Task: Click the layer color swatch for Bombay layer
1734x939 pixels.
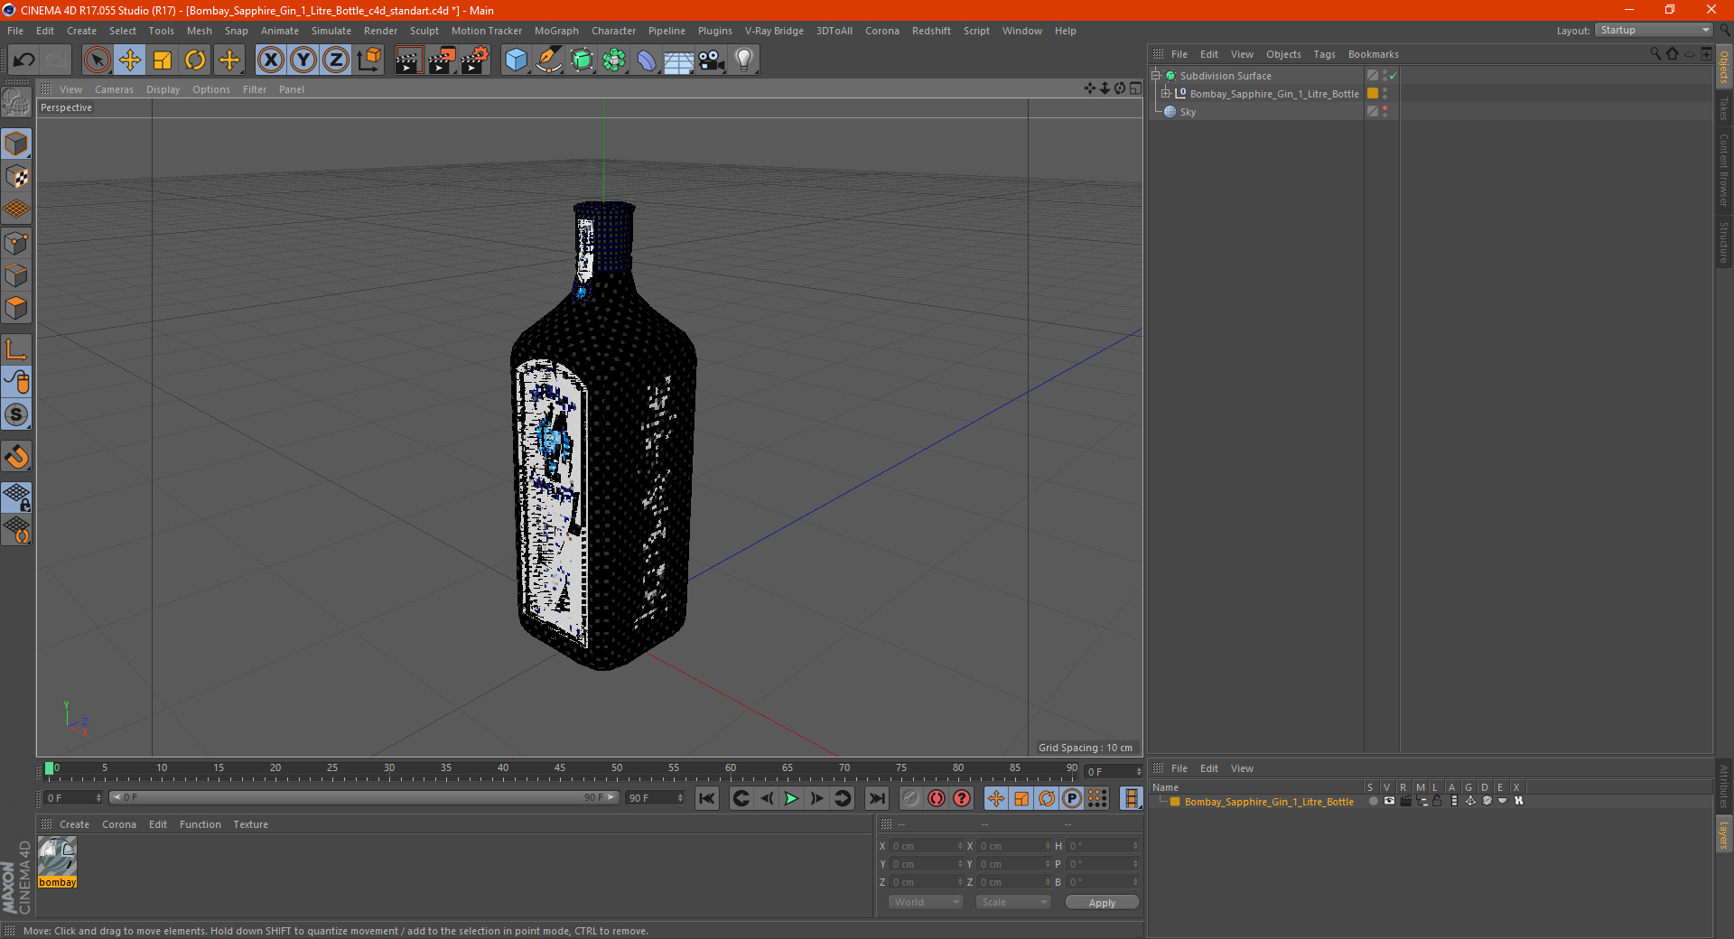Action: click(1175, 802)
